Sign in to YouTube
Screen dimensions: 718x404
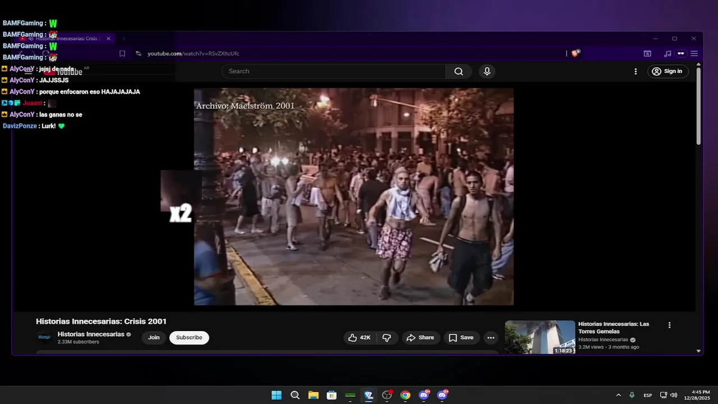pos(668,71)
